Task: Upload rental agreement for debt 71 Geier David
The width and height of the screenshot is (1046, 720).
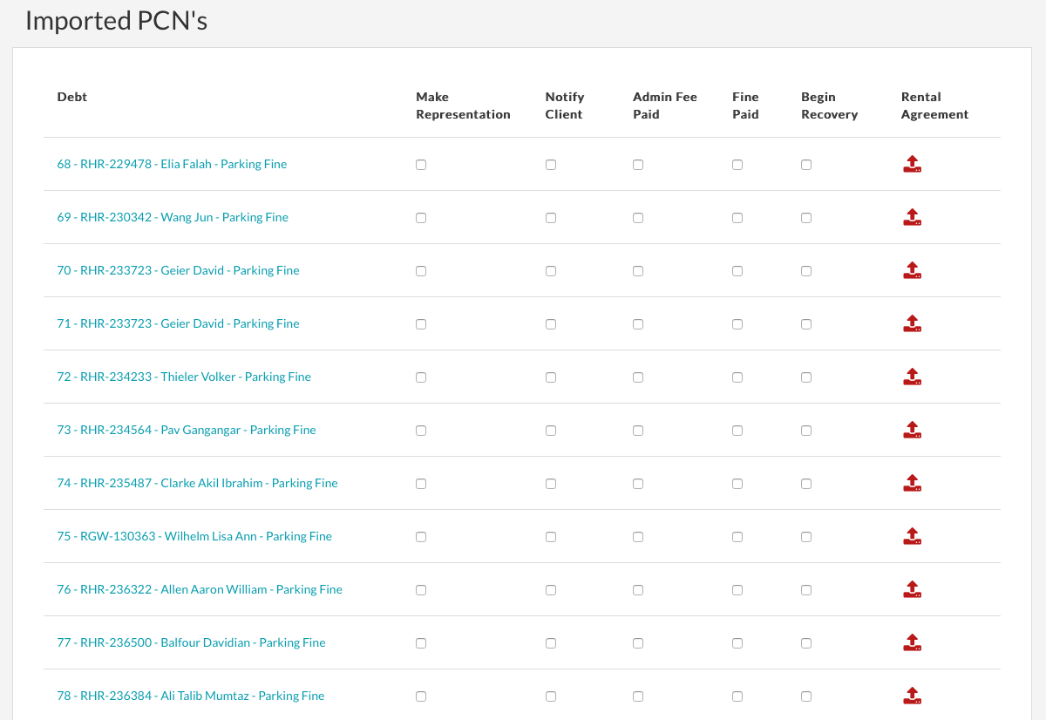Action: point(912,323)
